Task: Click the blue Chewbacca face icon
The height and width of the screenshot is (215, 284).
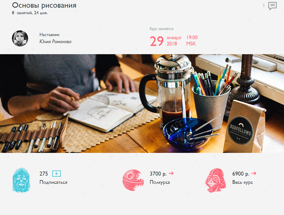Action: [21, 180]
